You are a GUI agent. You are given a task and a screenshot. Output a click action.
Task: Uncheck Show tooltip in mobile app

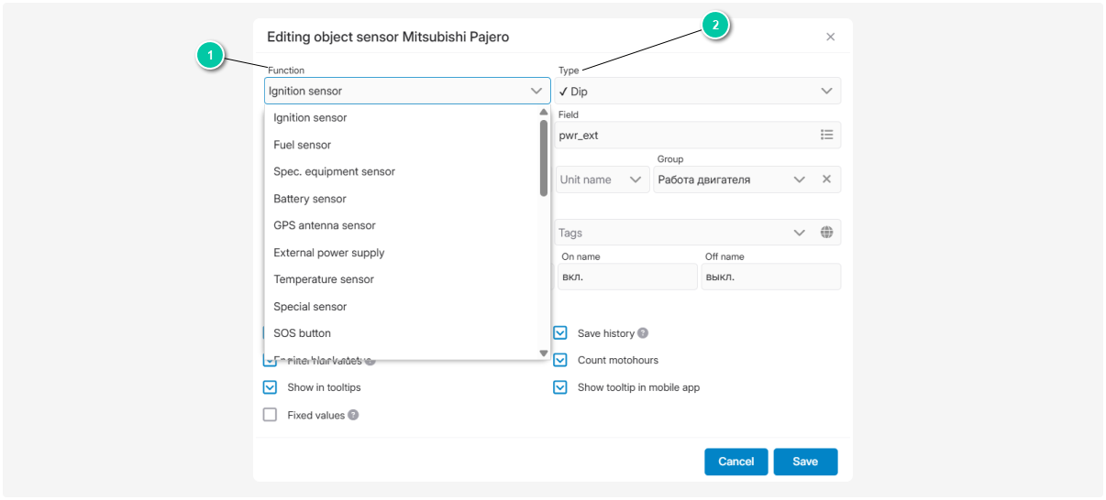[560, 387]
